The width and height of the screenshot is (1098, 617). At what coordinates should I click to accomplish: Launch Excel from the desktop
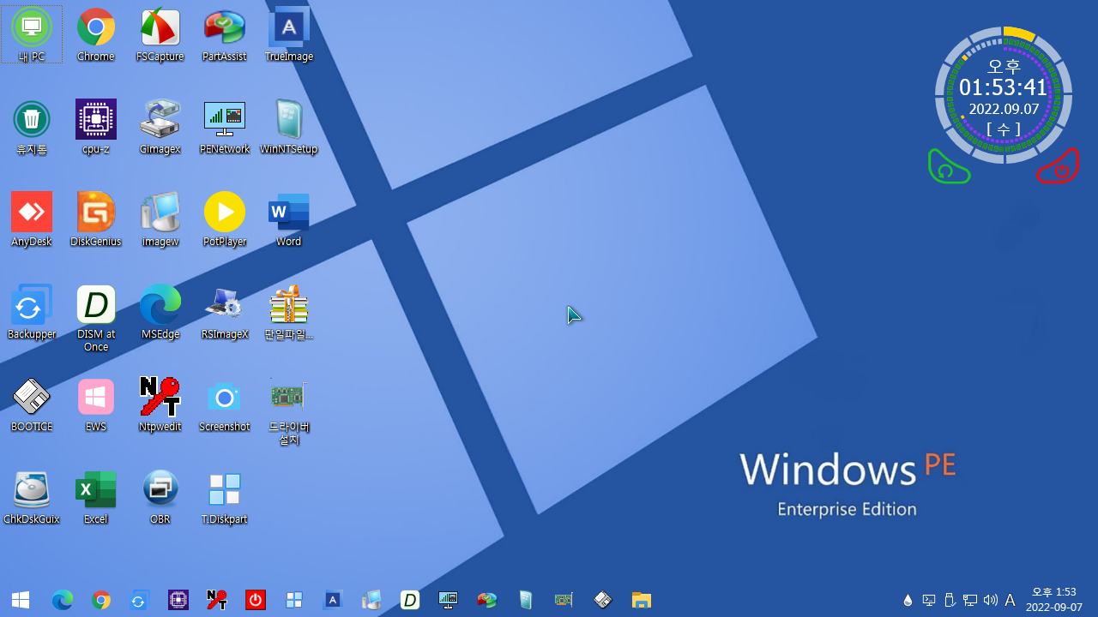96,497
